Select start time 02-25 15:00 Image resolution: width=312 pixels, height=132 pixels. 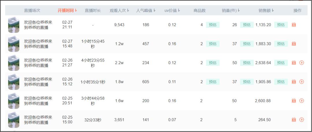[x=67, y=120]
